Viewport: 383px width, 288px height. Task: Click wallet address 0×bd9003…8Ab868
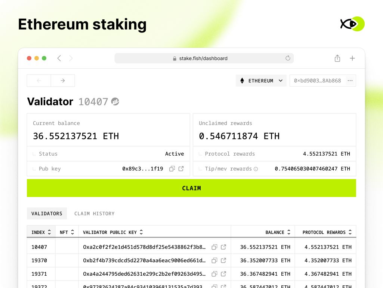317,81
